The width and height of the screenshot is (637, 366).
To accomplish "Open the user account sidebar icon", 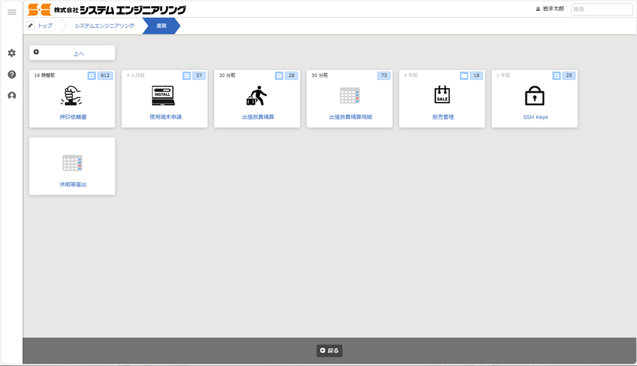I will (12, 96).
